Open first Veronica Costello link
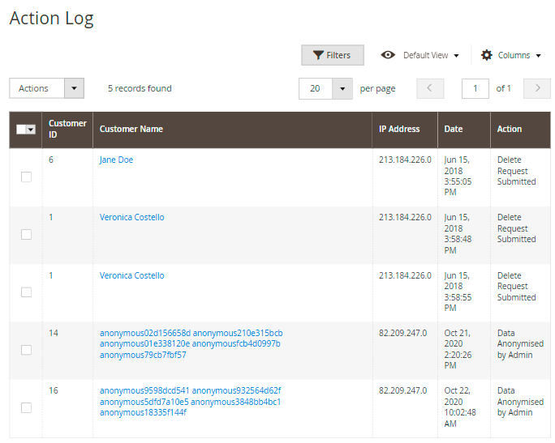The height and width of the screenshot is (443, 555). [x=131, y=217]
